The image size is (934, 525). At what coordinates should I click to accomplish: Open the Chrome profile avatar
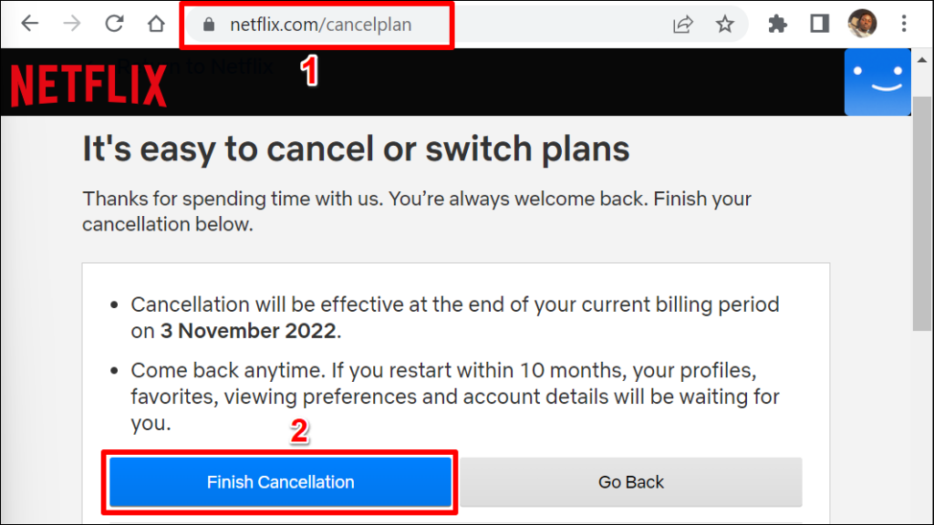(x=862, y=25)
